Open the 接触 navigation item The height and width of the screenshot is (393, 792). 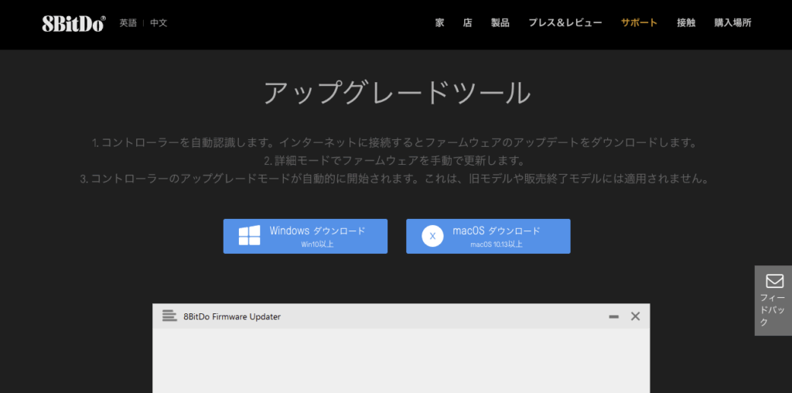coord(686,23)
